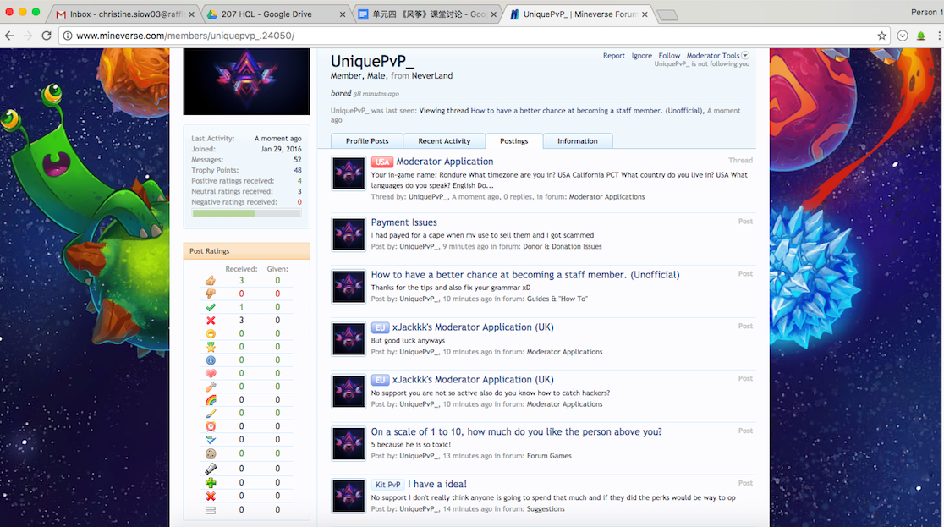
Task: Click the Messages count 52
Action: pos(298,160)
